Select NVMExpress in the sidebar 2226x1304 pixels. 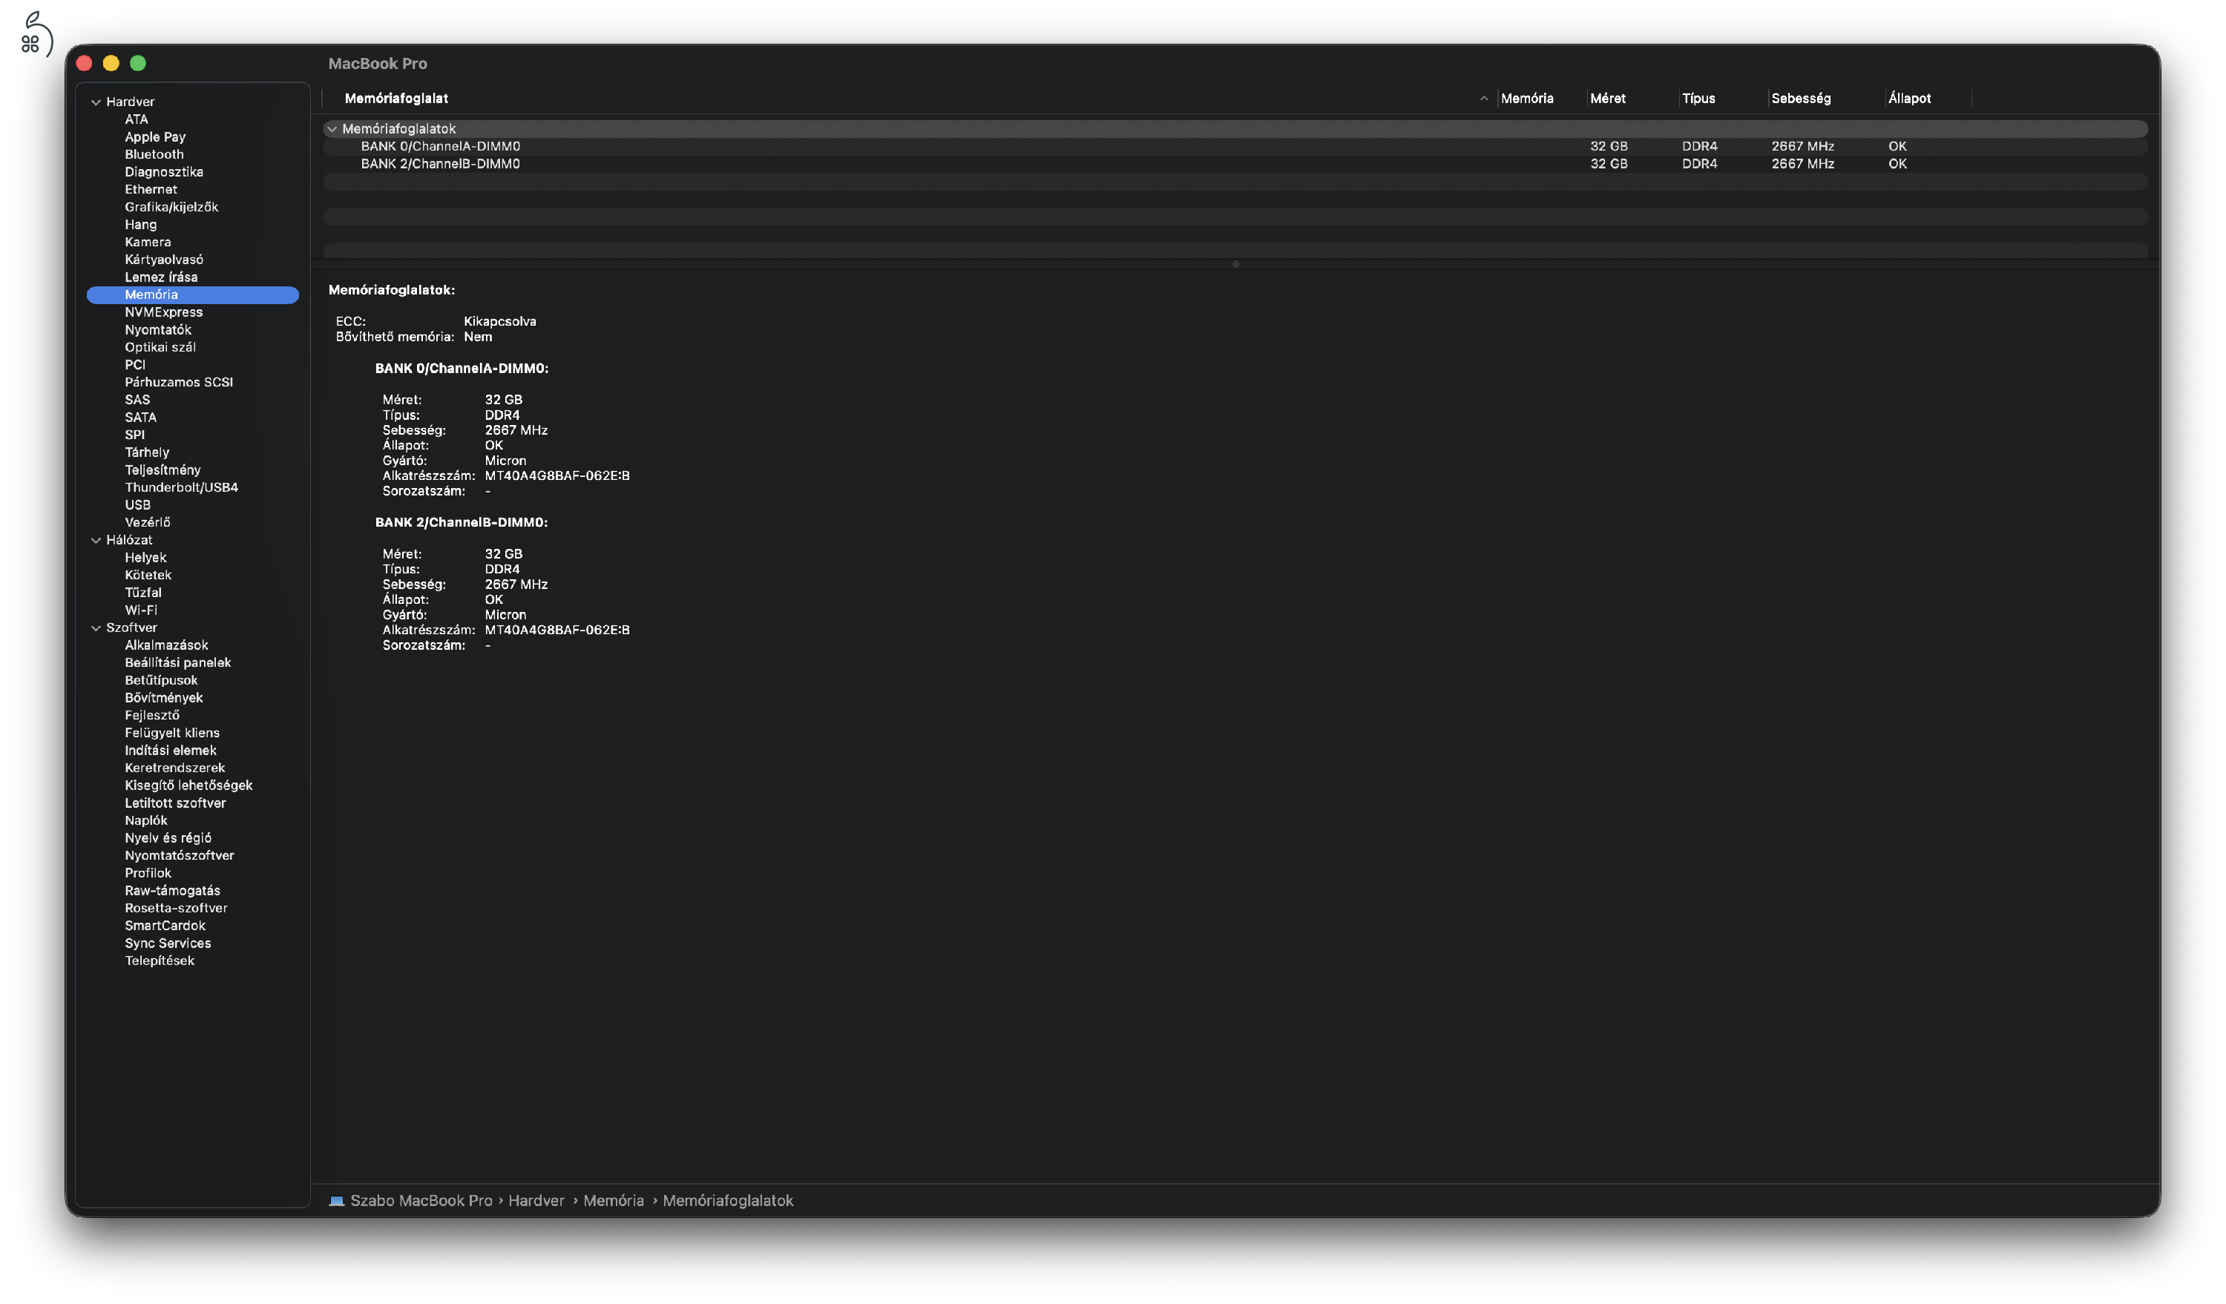tap(163, 312)
